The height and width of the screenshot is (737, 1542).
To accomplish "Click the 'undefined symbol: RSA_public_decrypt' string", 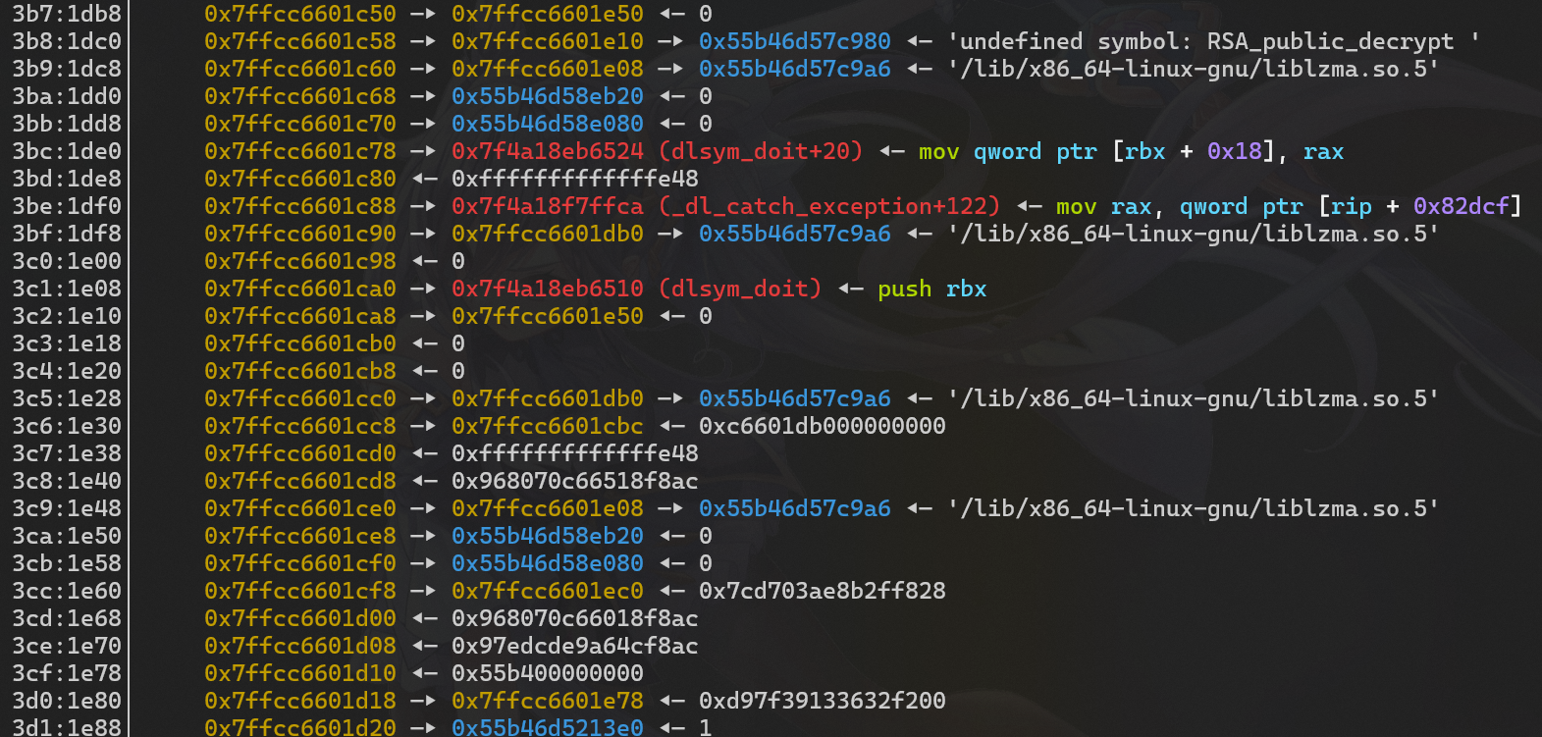I will coord(1213,41).
